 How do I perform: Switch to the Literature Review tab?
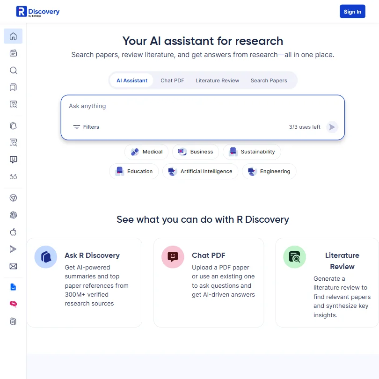pos(217,80)
